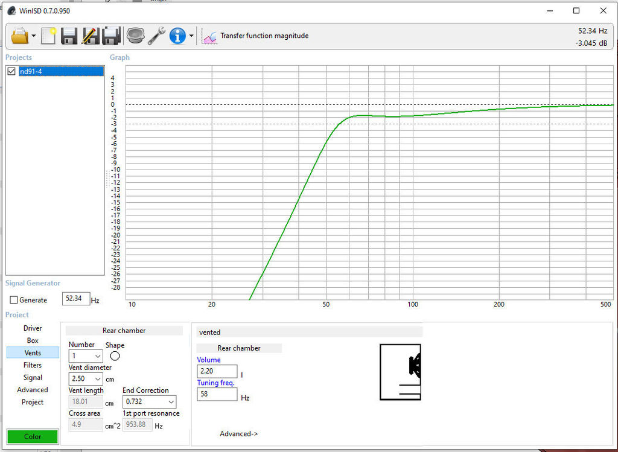Click the blue info icon
Viewport: 618px width, 452px height.
click(177, 36)
